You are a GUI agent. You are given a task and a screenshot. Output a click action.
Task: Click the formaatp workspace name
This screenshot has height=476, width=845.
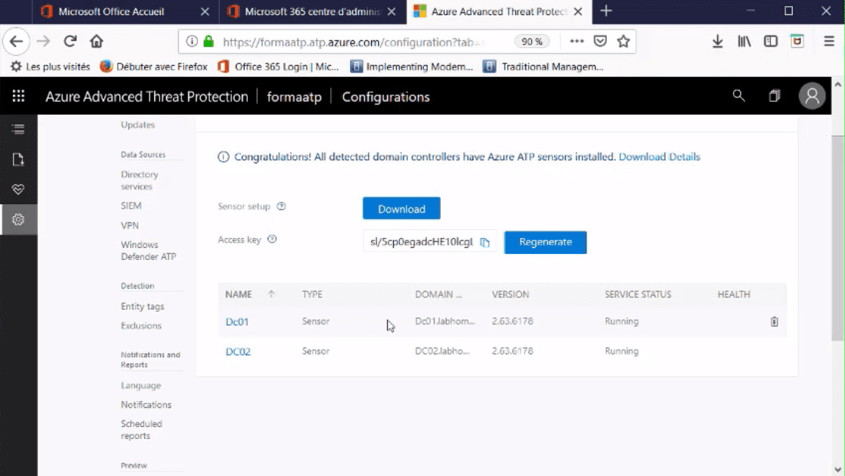click(294, 97)
